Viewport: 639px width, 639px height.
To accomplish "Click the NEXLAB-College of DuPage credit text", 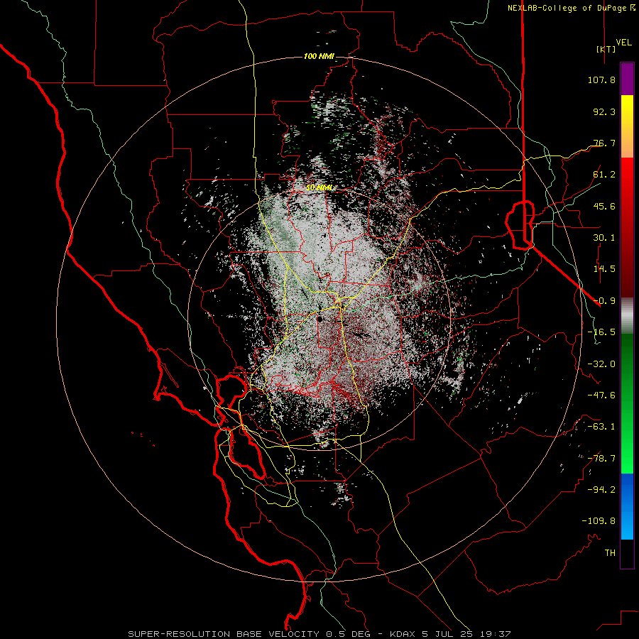I will click(567, 8).
